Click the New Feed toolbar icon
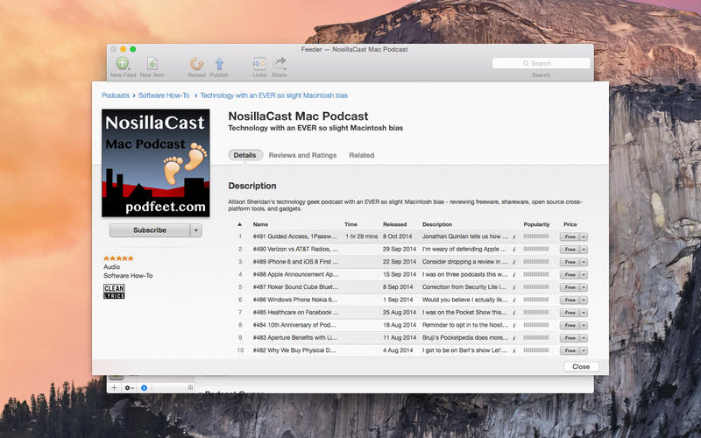This screenshot has height=438, width=701. pos(123,63)
